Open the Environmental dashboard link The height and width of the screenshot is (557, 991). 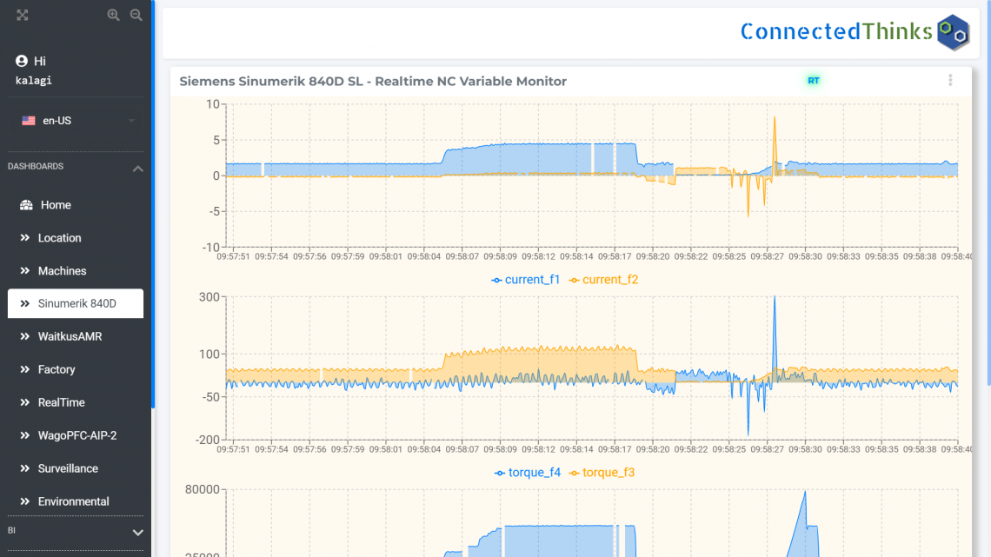click(73, 501)
